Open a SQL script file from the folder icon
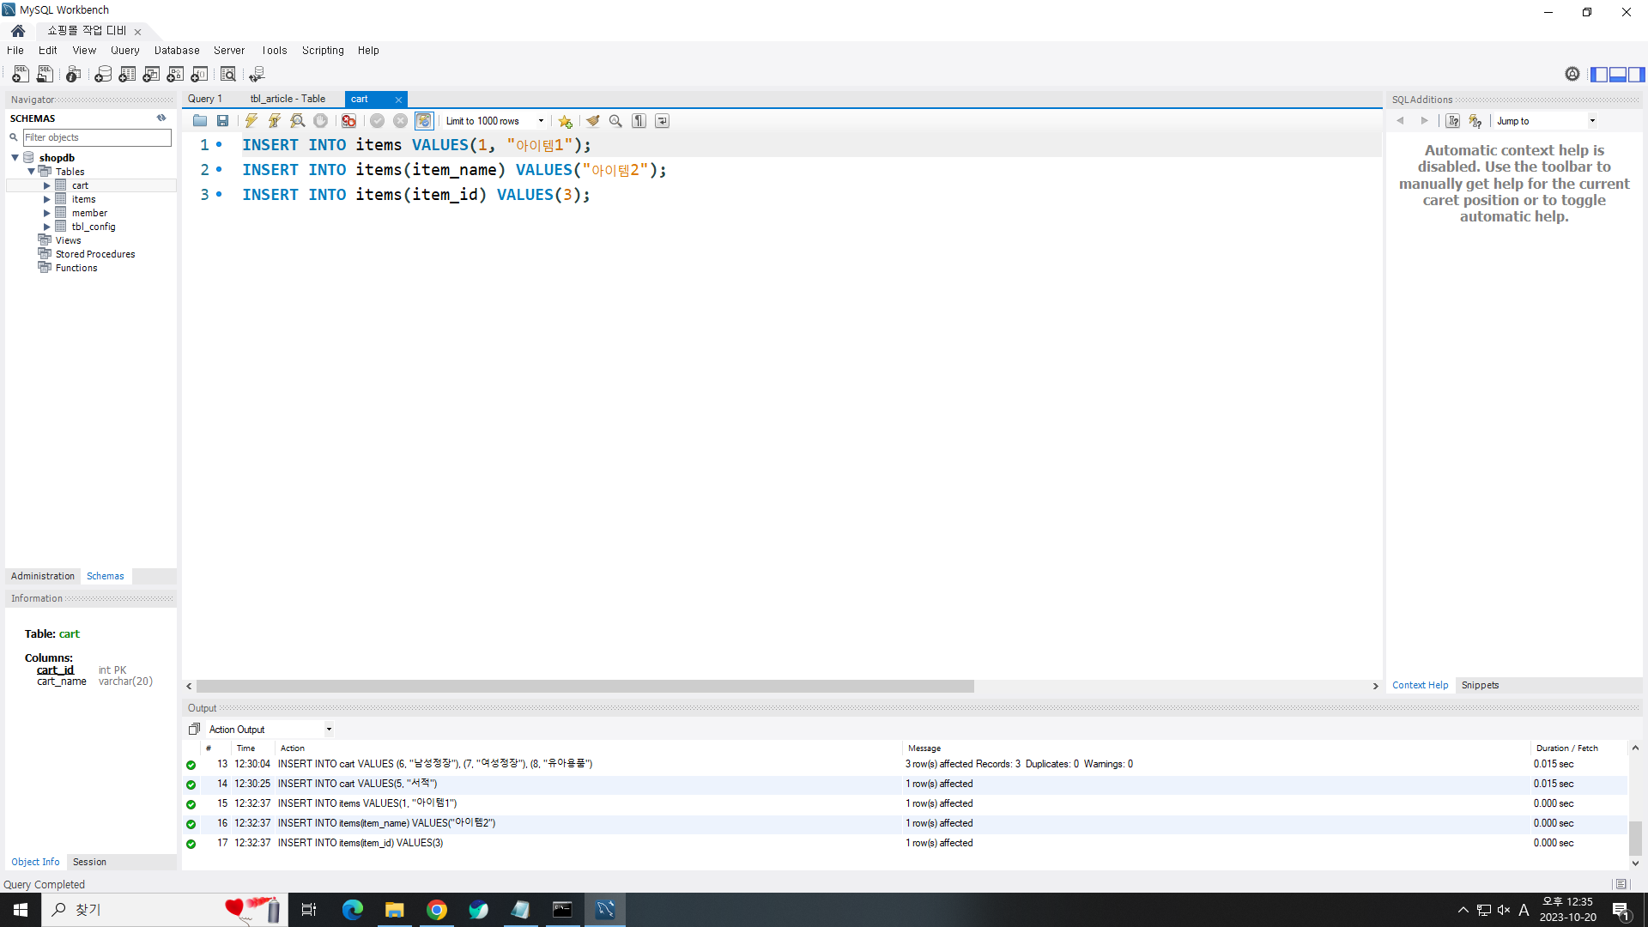 point(199,121)
